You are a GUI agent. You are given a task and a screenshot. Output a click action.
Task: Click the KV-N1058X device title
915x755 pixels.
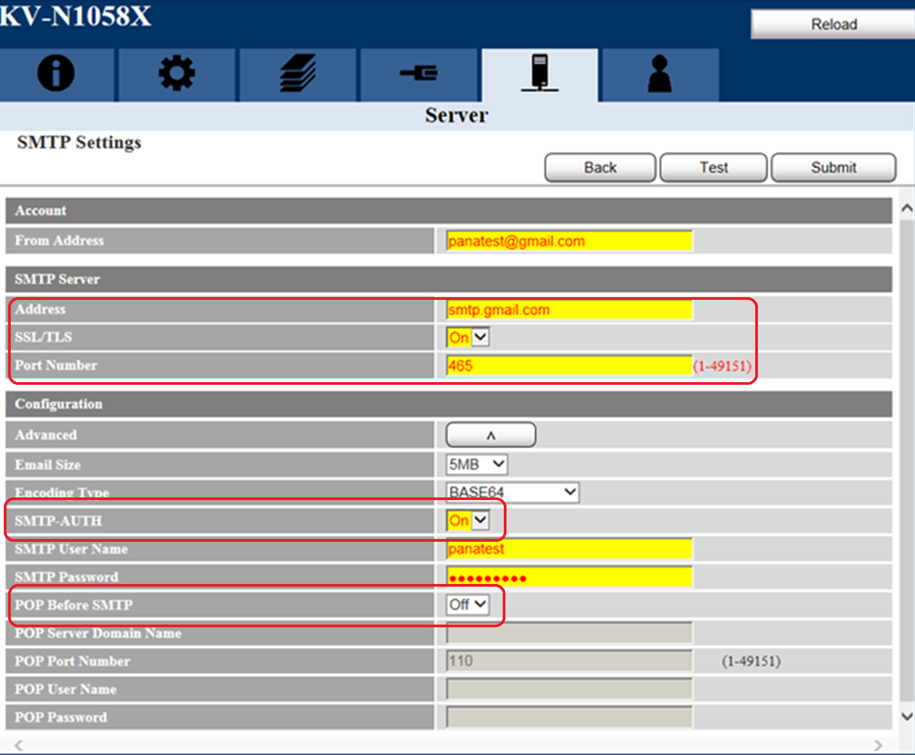tap(75, 15)
